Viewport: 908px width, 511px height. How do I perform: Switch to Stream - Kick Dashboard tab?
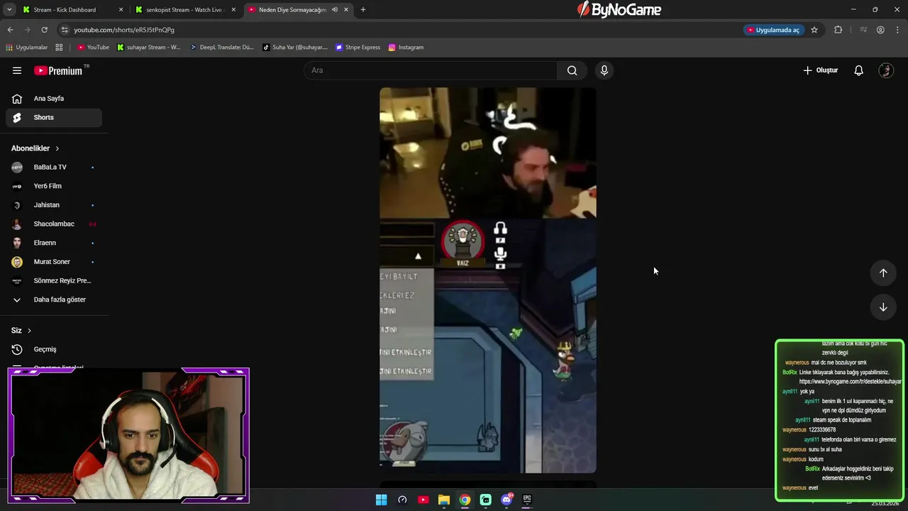pos(71,10)
